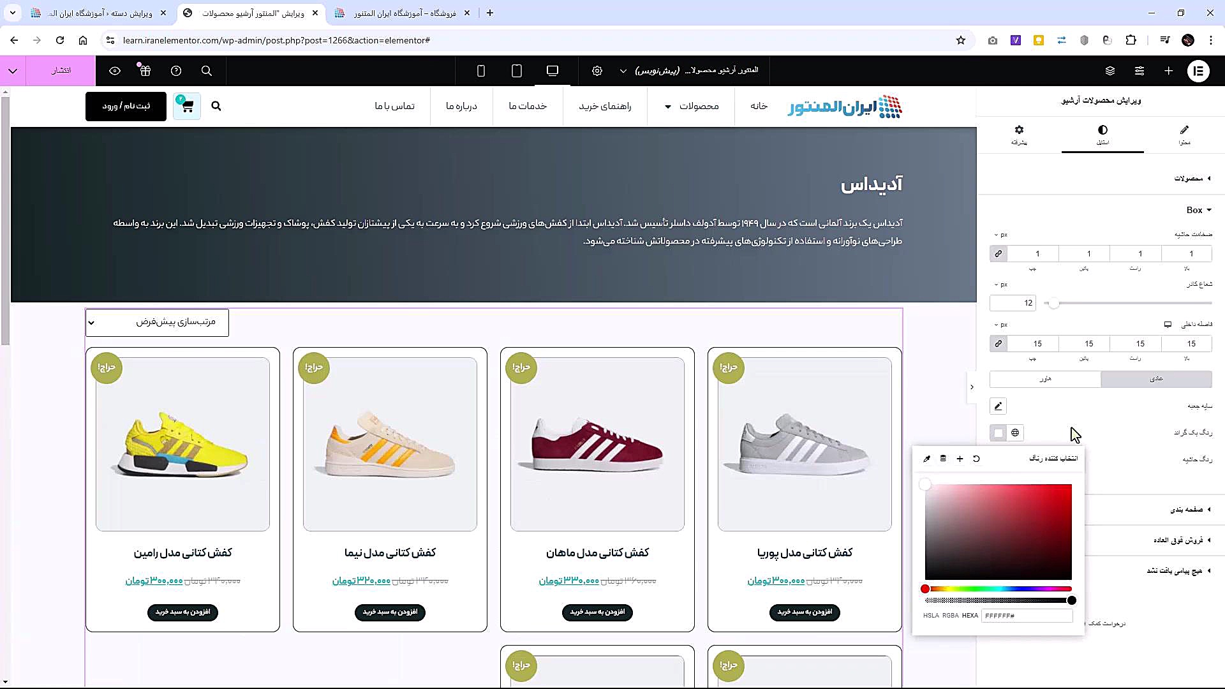Open global color globe for background color

(x=1015, y=433)
